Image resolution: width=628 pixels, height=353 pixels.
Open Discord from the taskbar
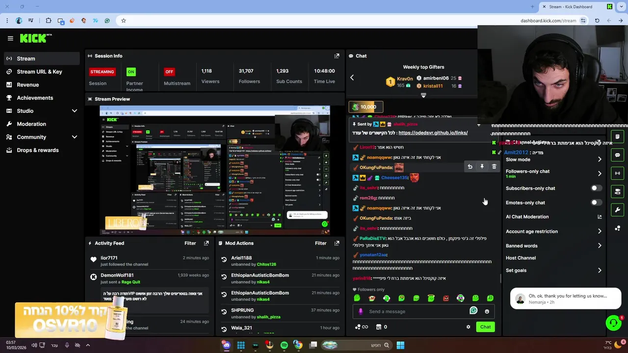pyautogui.click(x=226, y=345)
